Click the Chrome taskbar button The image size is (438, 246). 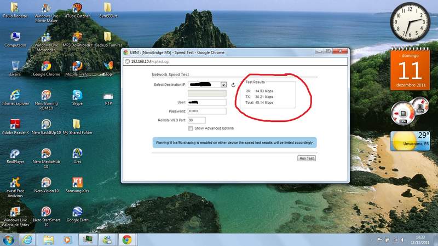(127, 240)
